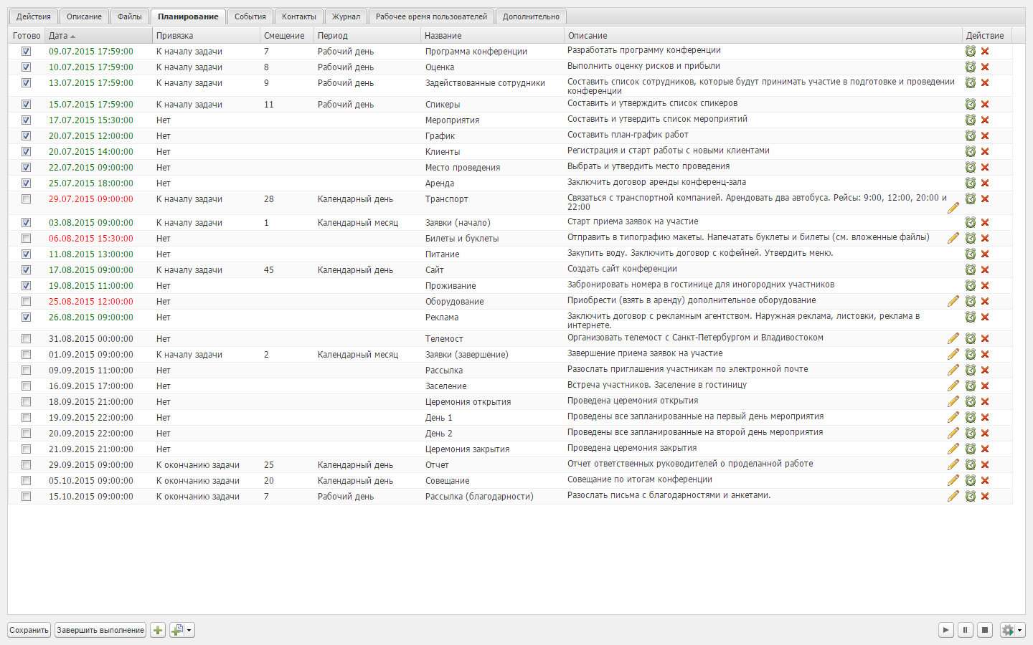The width and height of the screenshot is (1033, 645).
Task: Click the pencil edit icon in the Телемост row
Action: point(953,338)
